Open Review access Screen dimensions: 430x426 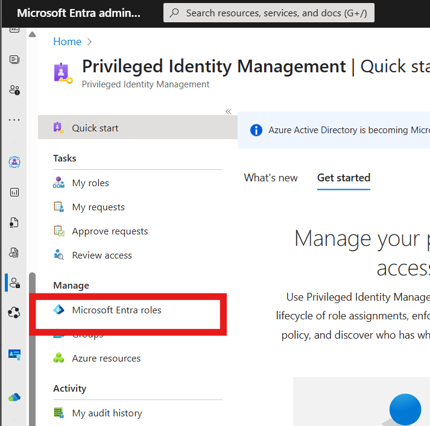[x=102, y=255]
